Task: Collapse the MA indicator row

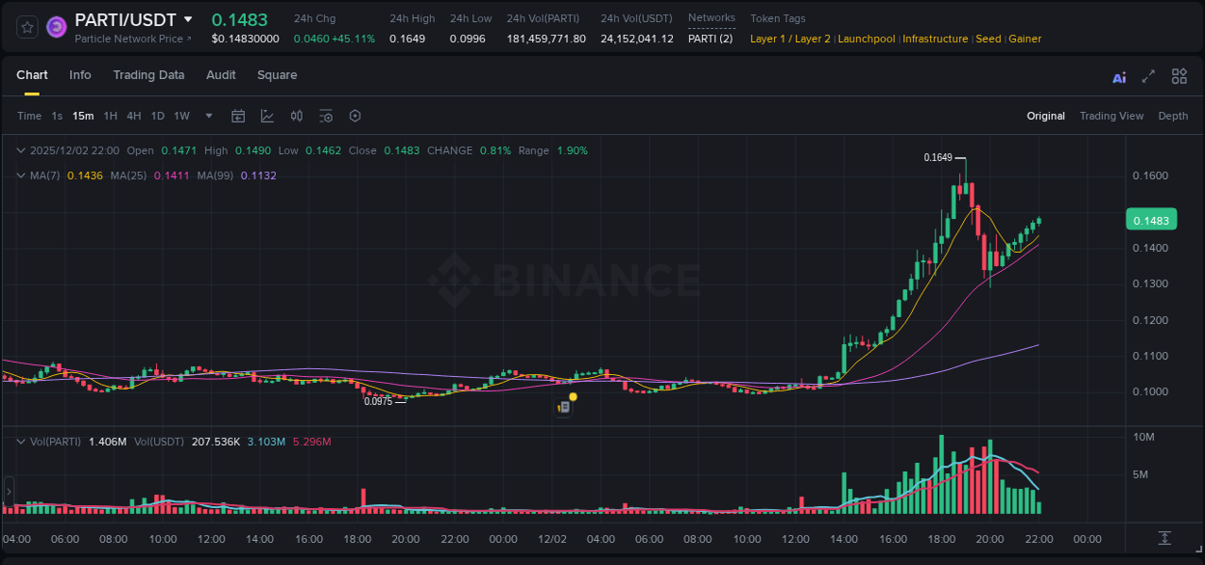Action: [20, 175]
